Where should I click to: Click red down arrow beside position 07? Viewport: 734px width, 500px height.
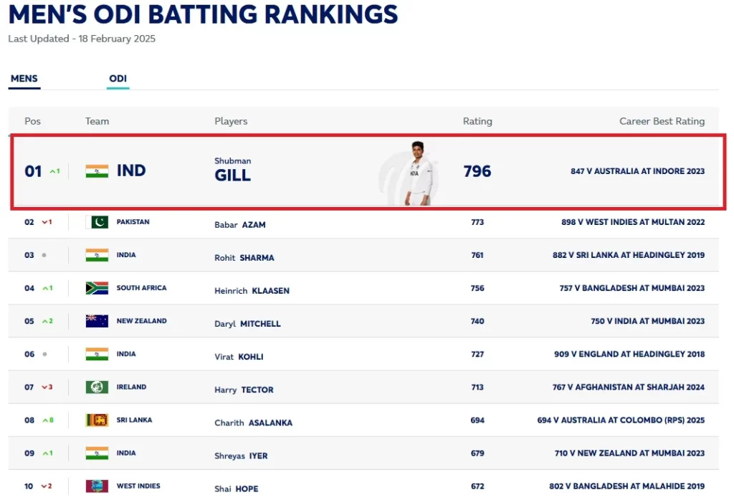click(47, 387)
